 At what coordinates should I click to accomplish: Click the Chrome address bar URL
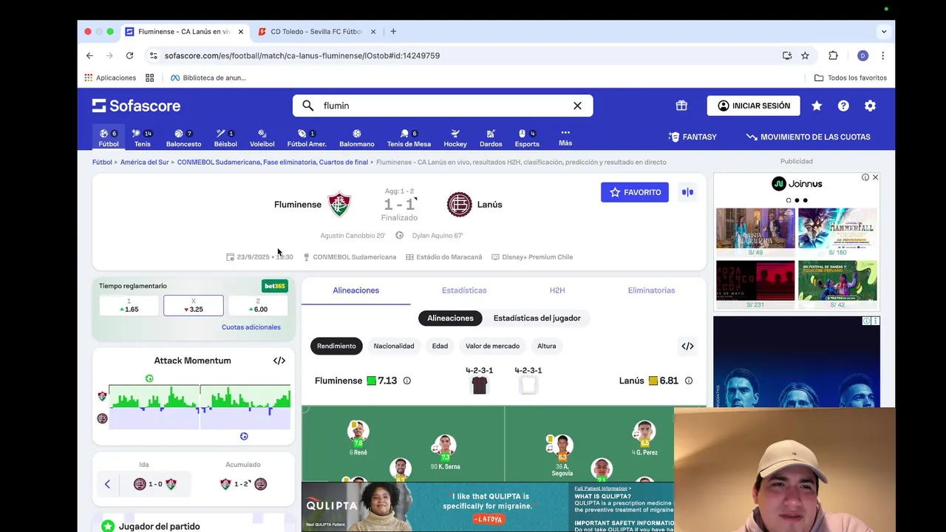302,55
